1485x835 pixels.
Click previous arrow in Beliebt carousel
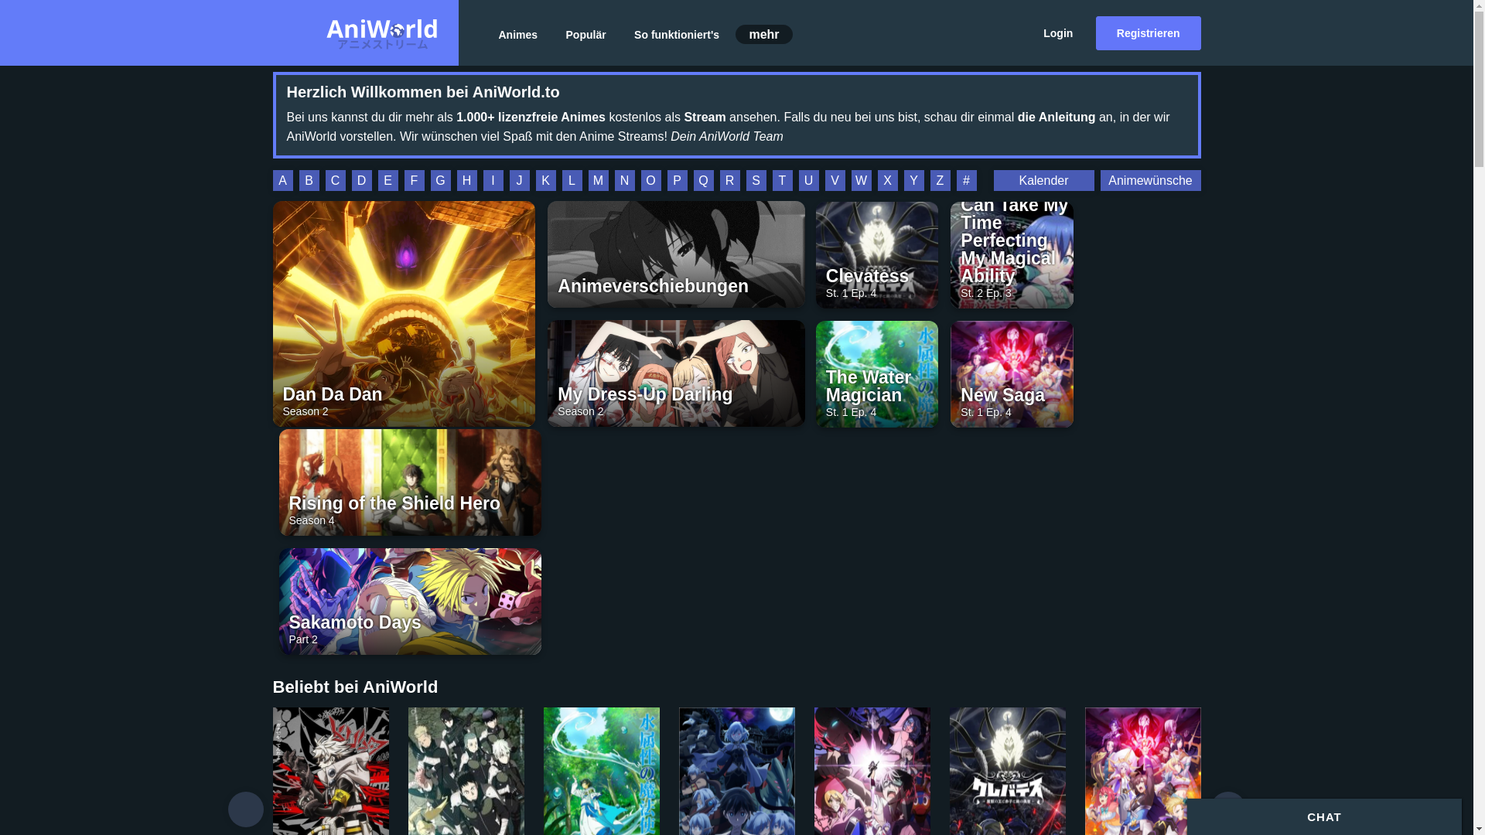[x=246, y=809]
